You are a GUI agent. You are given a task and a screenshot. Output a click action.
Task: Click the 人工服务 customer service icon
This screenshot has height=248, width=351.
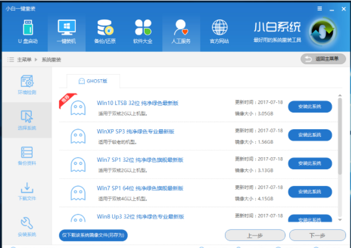click(181, 31)
